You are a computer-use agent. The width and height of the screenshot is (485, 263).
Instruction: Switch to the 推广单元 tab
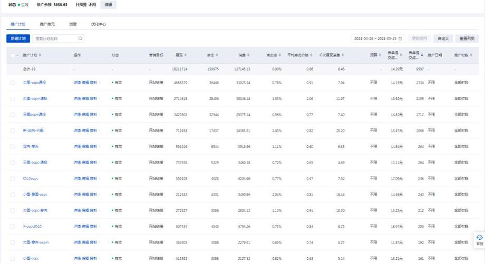pos(47,24)
